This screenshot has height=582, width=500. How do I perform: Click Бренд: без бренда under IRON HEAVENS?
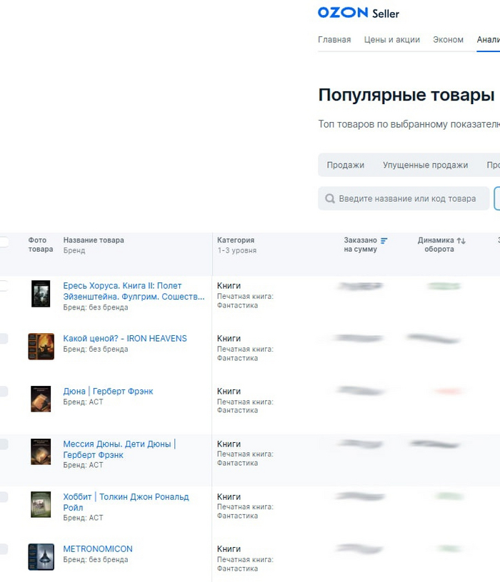(96, 349)
